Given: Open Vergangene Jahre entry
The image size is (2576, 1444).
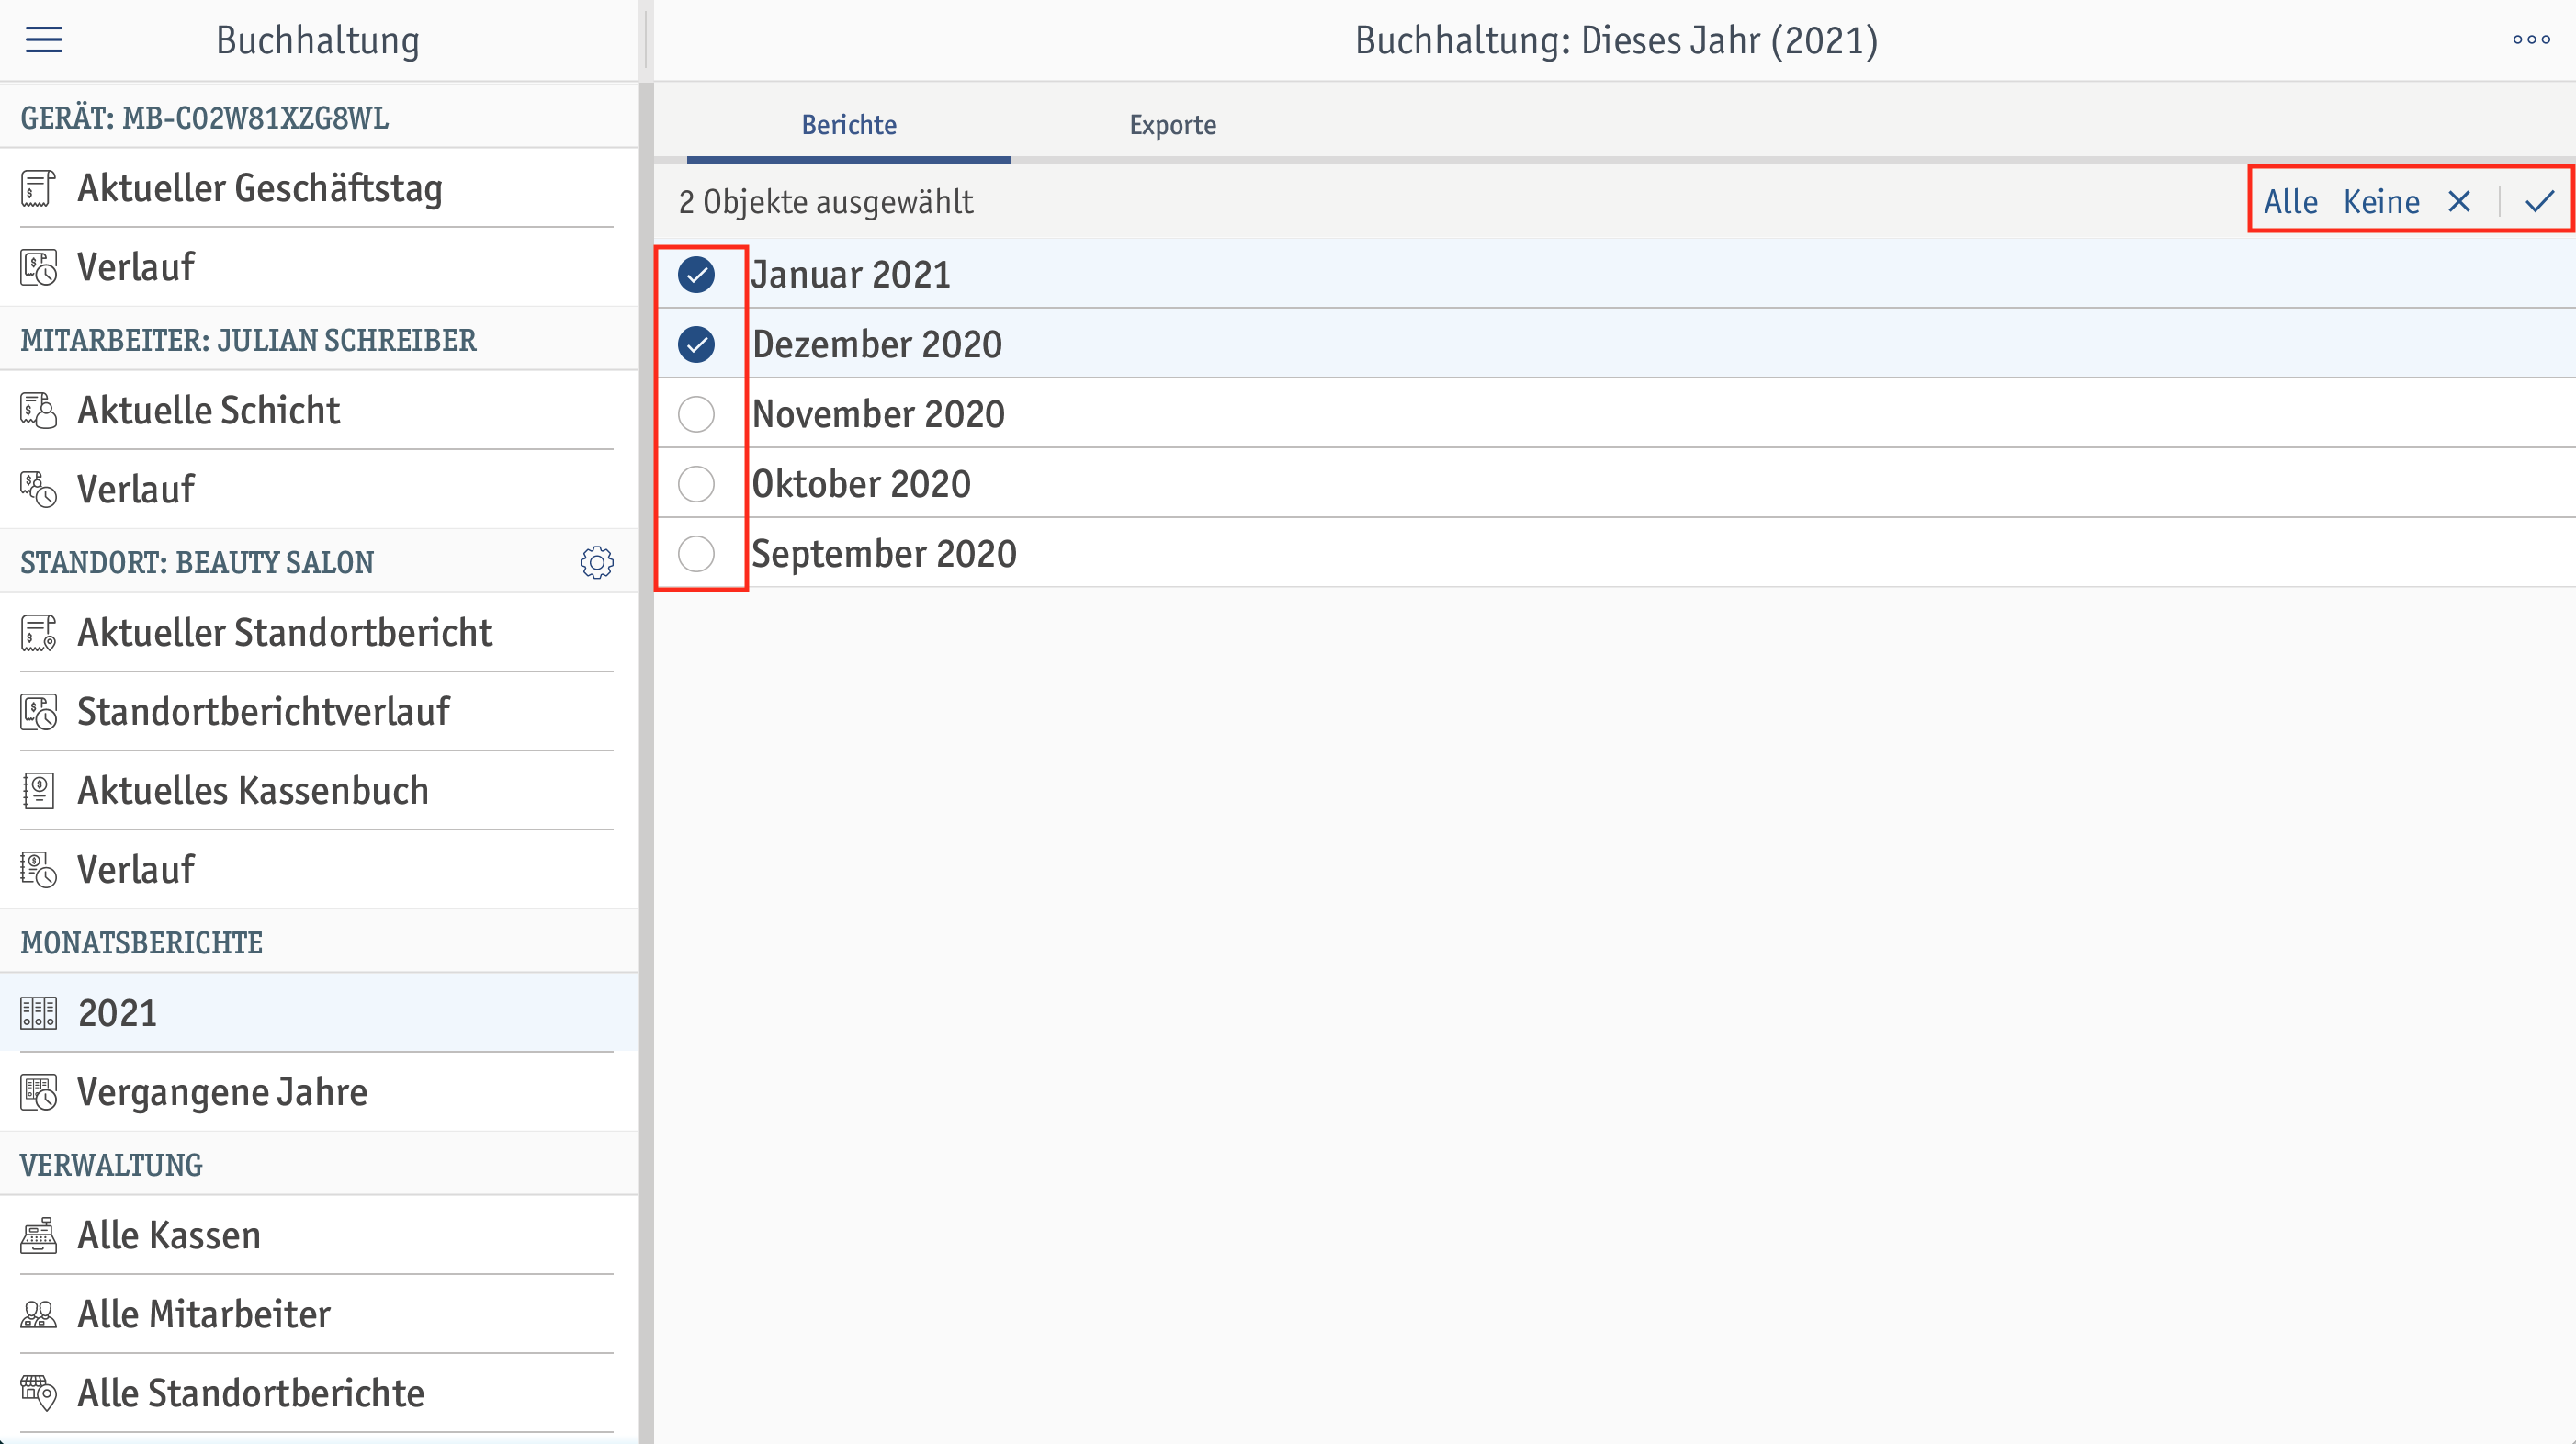Looking at the screenshot, I should tap(318, 1092).
